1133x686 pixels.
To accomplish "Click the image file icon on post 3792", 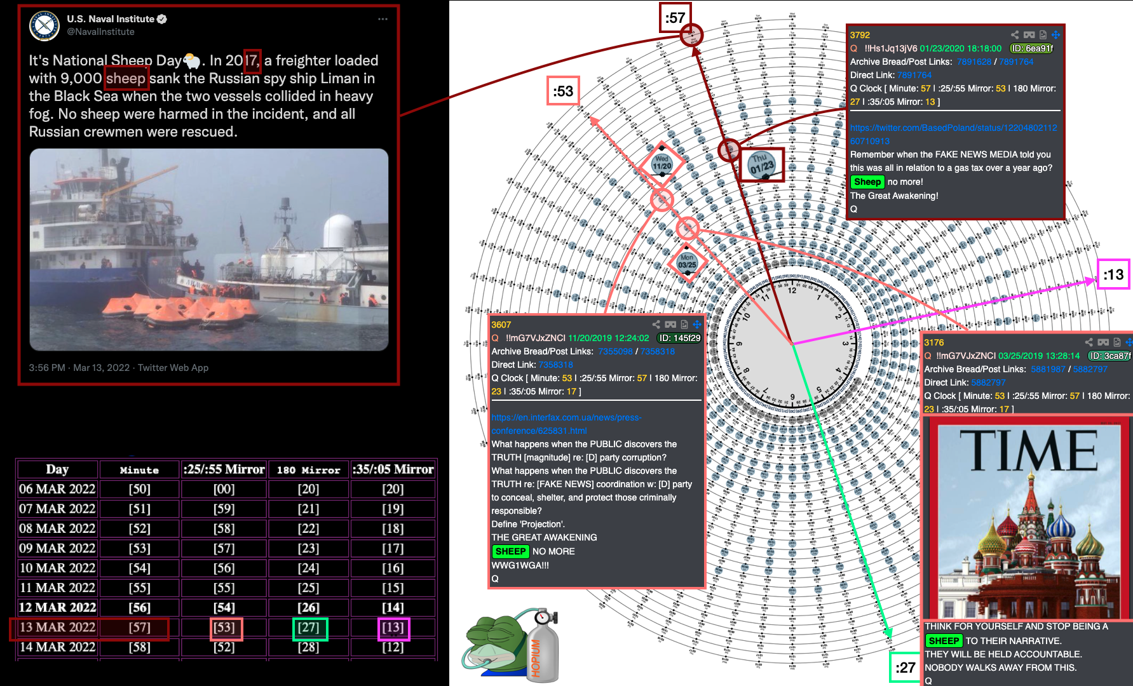I will pos(1043,35).
